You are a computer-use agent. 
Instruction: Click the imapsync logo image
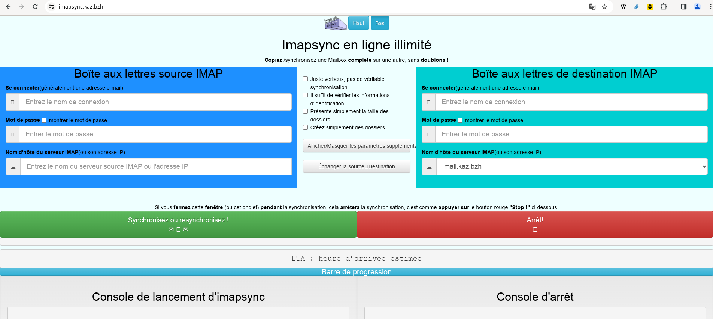[335, 23]
